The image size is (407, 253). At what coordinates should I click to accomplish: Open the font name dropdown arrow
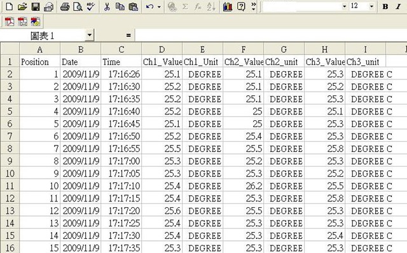pos(344,6)
